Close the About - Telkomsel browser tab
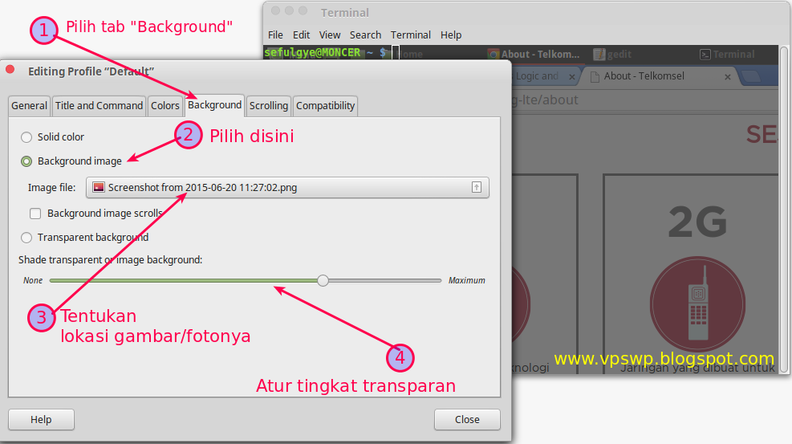This screenshot has height=444, width=792. click(x=727, y=77)
